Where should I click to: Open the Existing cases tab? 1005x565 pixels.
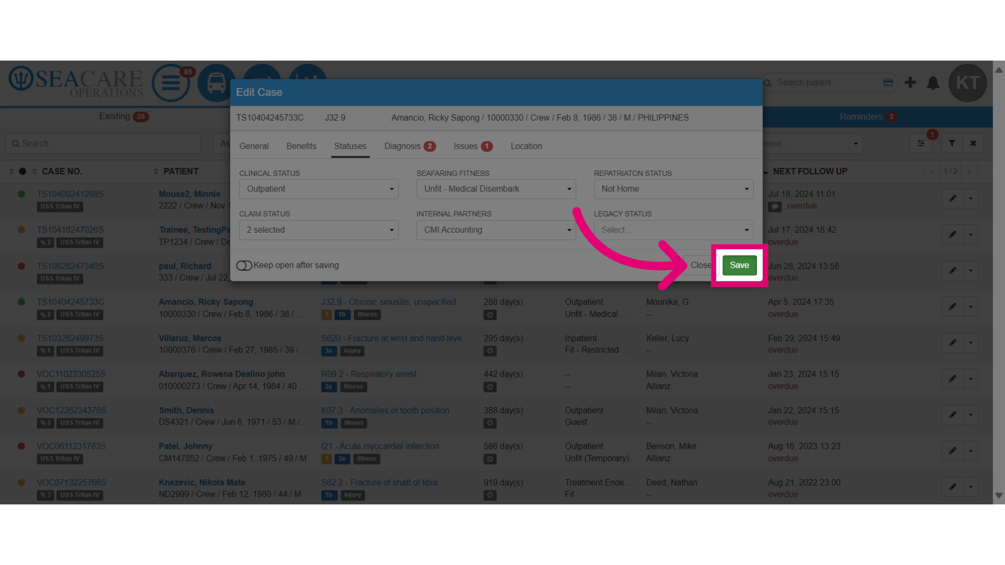[124, 116]
